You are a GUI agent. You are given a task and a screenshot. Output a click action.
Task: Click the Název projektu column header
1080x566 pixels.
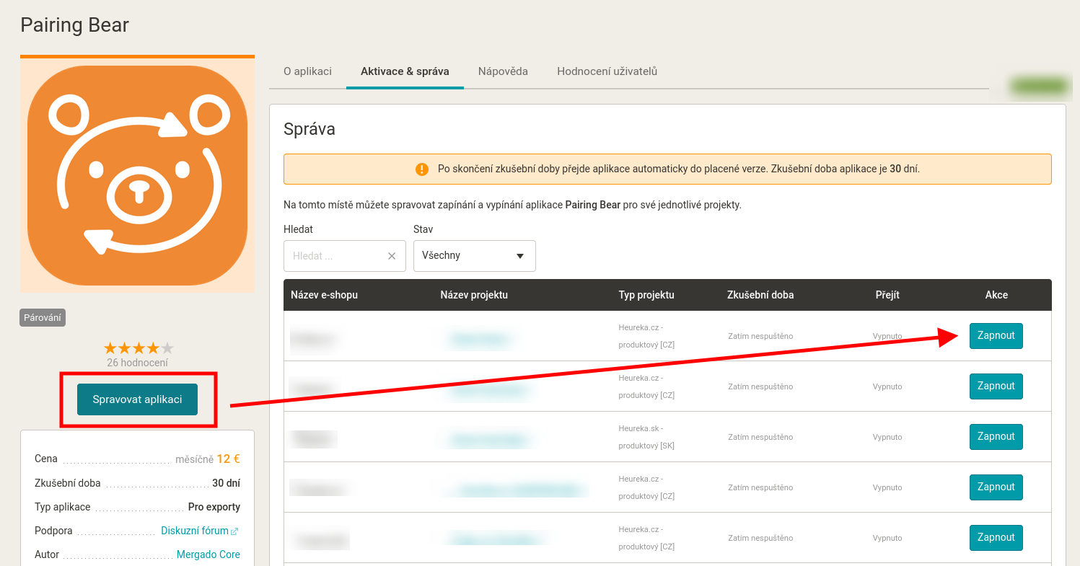[474, 295]
